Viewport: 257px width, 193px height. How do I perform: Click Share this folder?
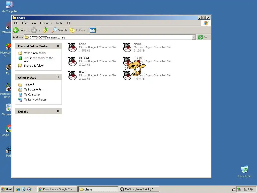click(34, 66)
